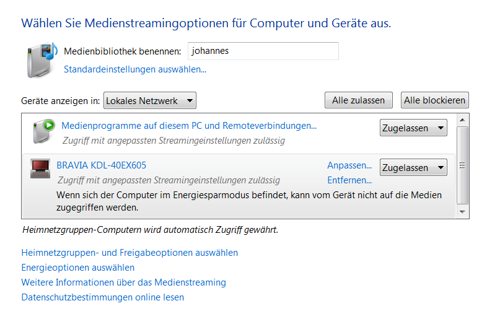
Task: Click the Alle blockieren button
Action: coord(434,100)
